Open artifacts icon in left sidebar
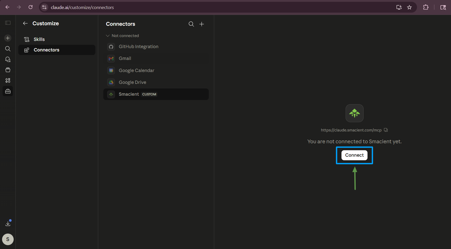 (x=8, y=81)
